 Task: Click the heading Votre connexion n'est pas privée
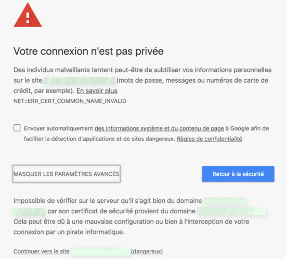tap(88, 51)
